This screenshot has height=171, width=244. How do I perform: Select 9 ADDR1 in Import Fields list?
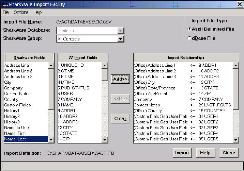(80, 110)
